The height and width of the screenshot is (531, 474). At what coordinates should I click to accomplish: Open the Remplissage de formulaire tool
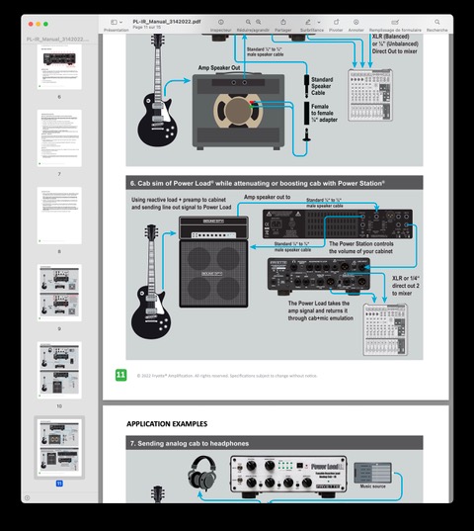tap(395, 22)
